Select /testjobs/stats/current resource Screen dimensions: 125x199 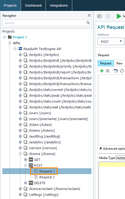[x=60, y=90]
